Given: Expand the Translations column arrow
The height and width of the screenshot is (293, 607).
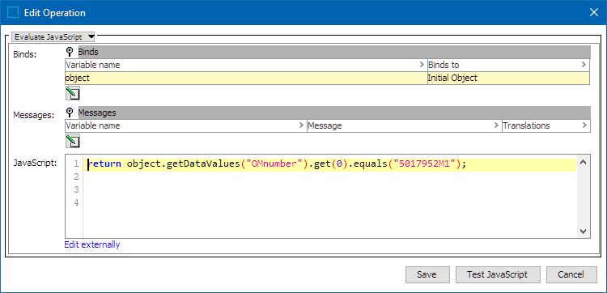Looking at the screenshot, I should tap(584, 125).
